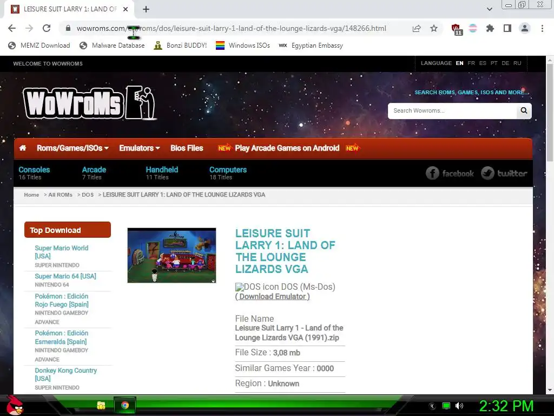The width and height of the screenshot is (554, 416).
Task: Open a new browser tab
Action: pyautogui.click(x=146, y=9)
